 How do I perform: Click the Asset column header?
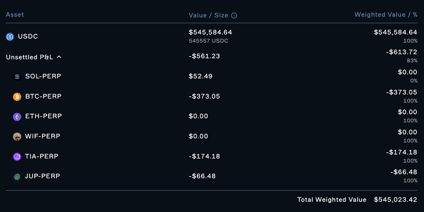tap(15, 15)
